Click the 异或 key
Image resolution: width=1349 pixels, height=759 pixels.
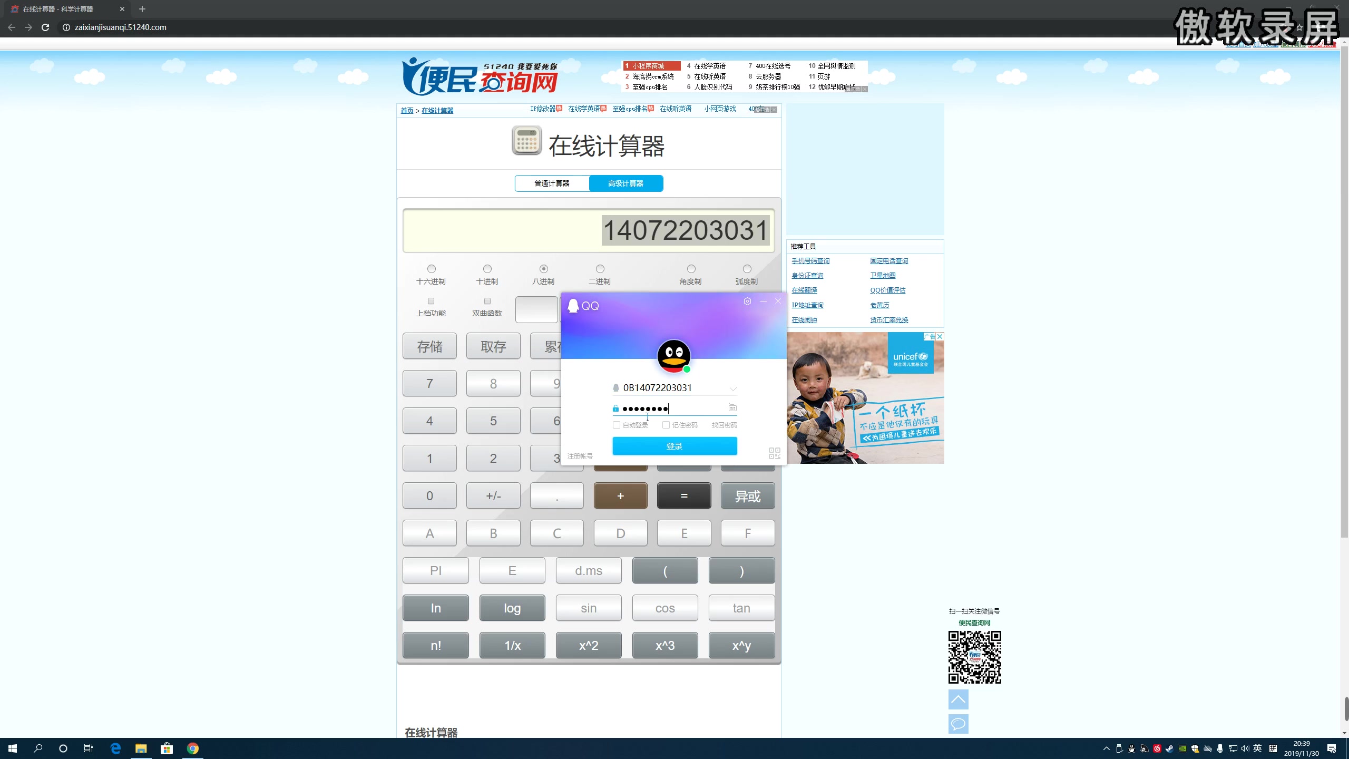pyautogui.click(x=748, y=496)
